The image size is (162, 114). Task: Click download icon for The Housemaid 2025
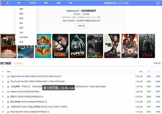[8, 82]
